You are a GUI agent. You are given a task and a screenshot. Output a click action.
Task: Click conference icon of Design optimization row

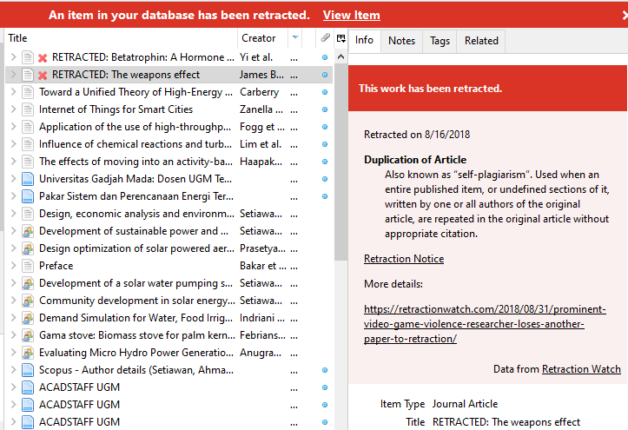(28, 248)
